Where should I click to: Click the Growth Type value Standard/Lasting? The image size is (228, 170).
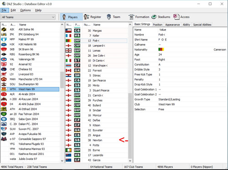click(x=169, y=100)
